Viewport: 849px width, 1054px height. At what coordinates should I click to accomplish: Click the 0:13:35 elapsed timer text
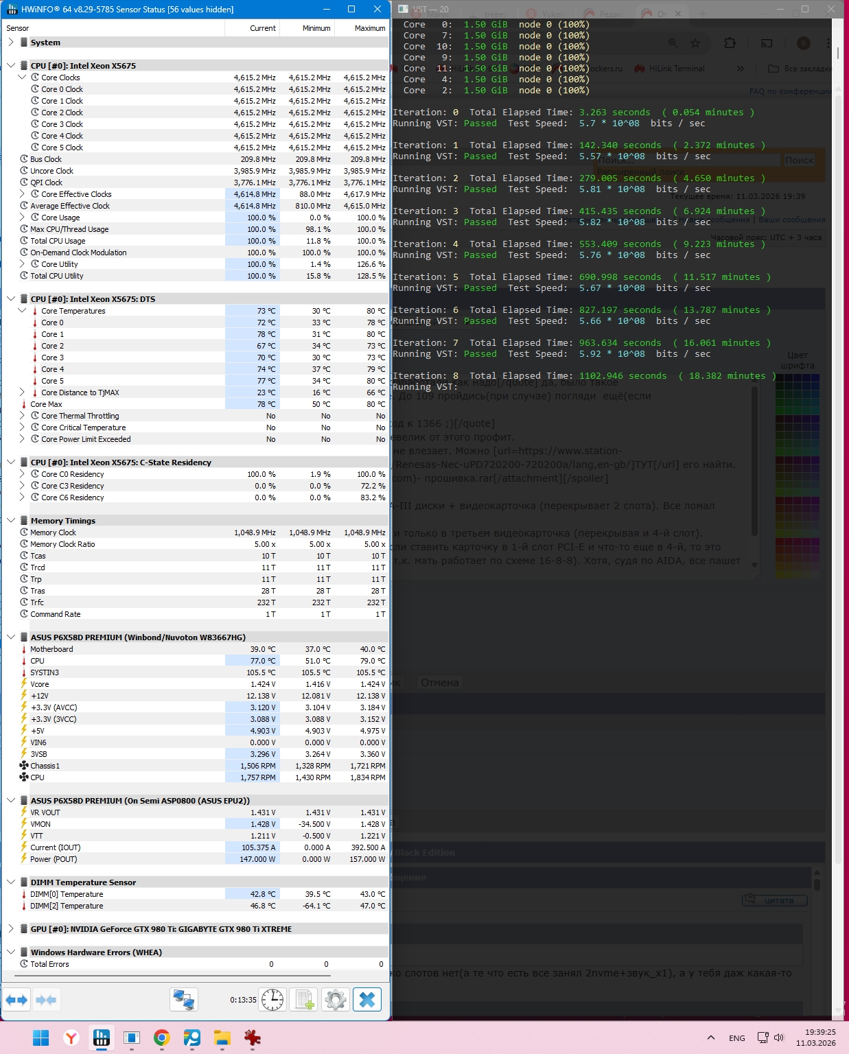coord(243,1000)
